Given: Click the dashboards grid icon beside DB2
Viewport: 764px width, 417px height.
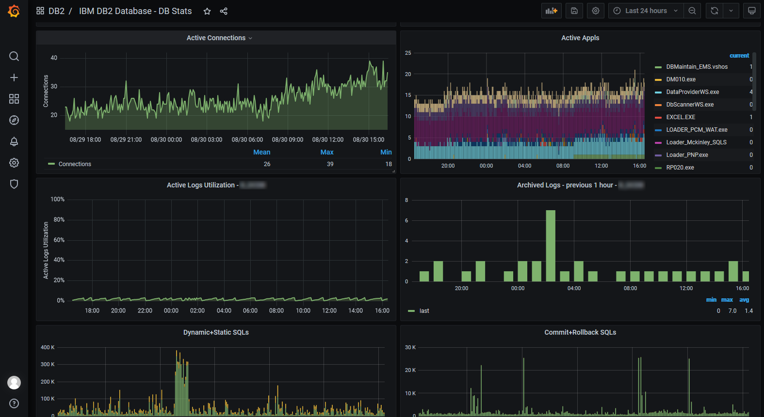Looking at the screenshot, I should click(40, 11).
